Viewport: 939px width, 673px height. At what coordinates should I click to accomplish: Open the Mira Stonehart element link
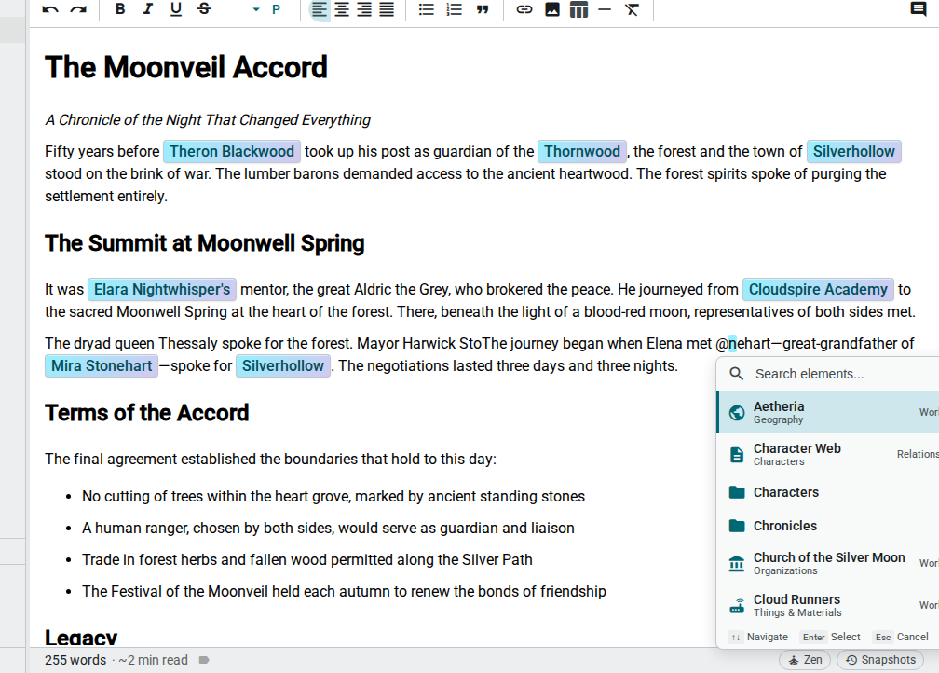(x=102, y=366)
